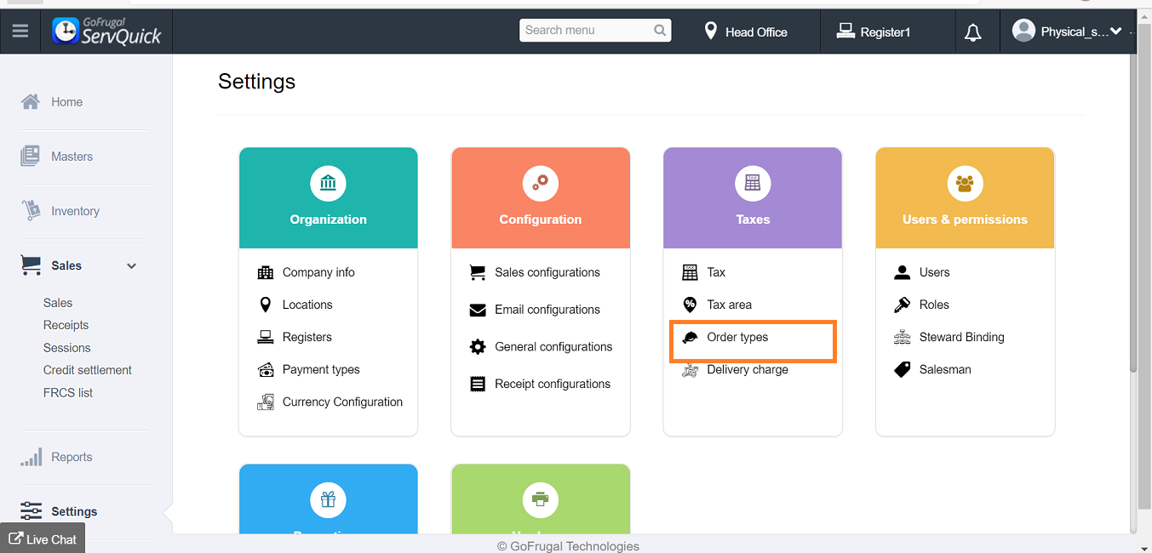Open Head Office location selector

click(x=746, y=32)
